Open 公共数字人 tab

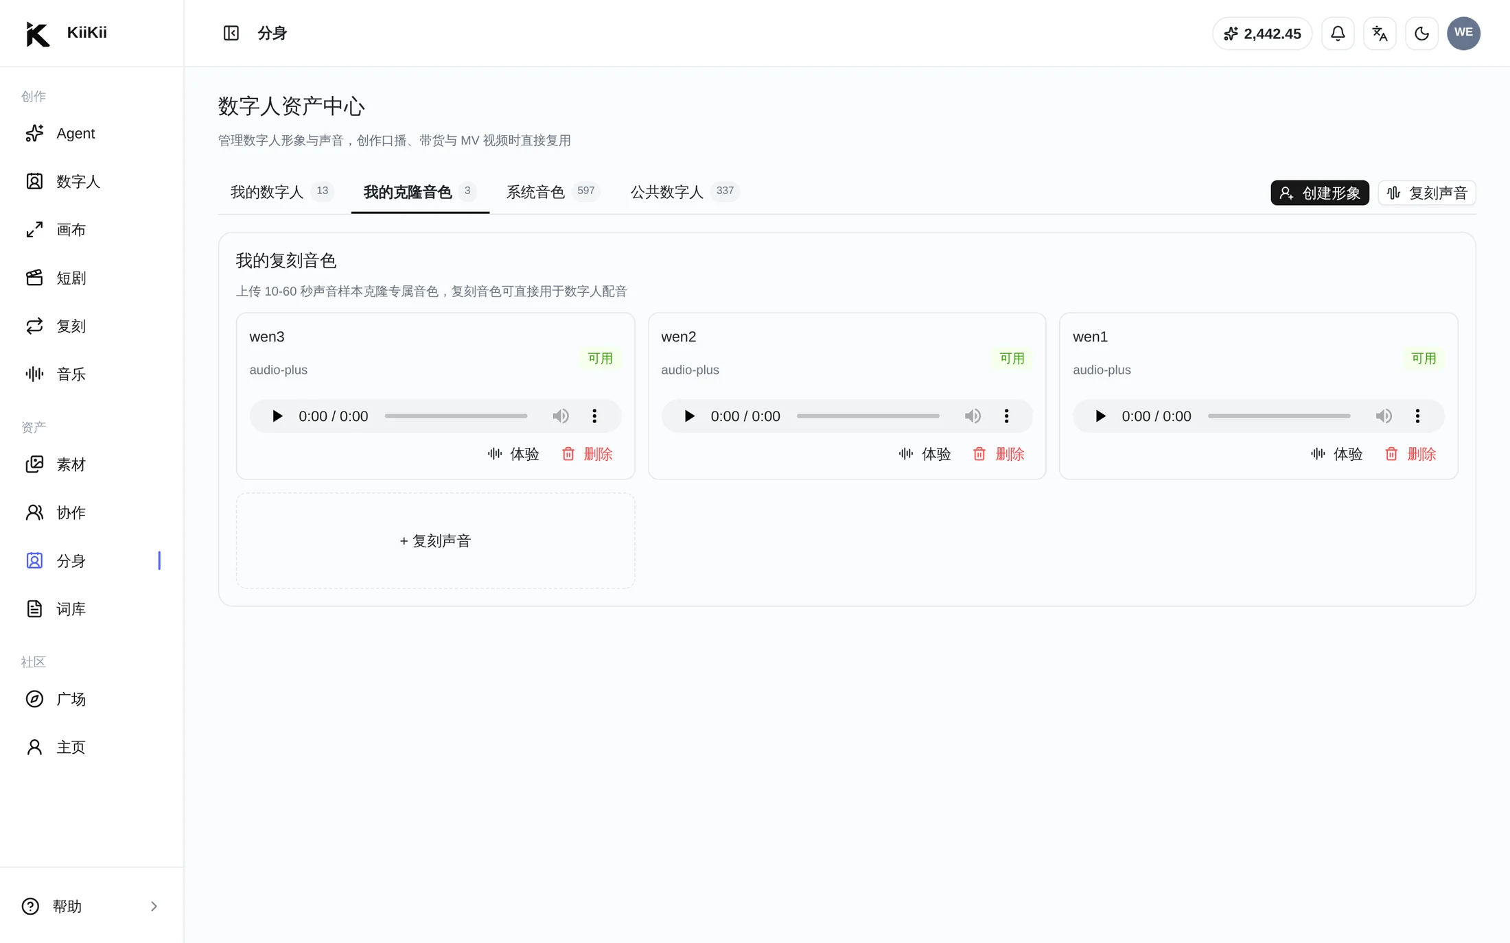point(684,192)
